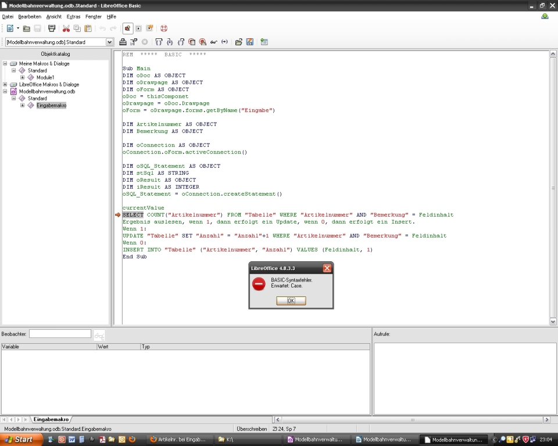Open the Bearbeiten menu
The image size is (558, 446).
30,17
